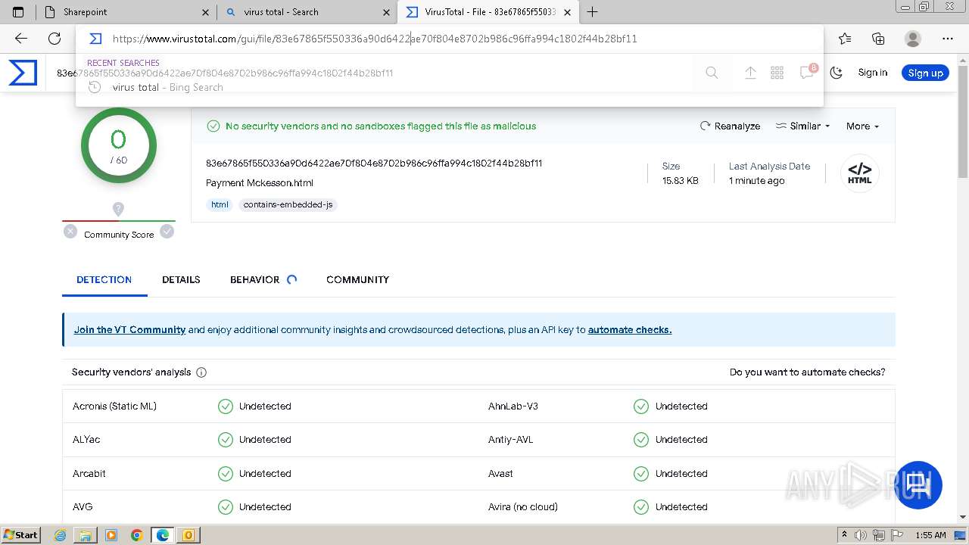This screenshot has width=969, height=545.
Task: Switch to the DETECTION tab
Action: coord(104,279)
